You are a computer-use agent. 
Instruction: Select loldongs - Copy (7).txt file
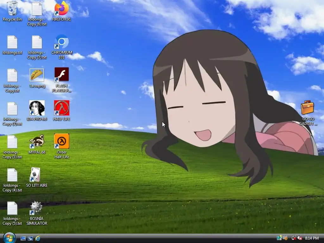(37, 47)
